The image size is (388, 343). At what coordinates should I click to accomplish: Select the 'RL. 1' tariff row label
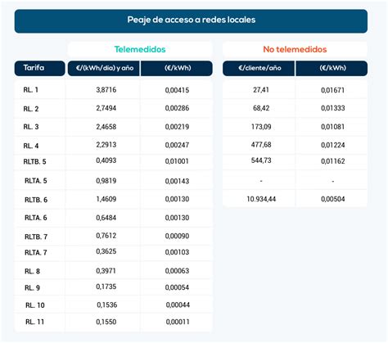tap(31, 90)
